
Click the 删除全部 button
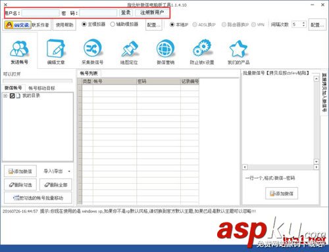[56, 185]
